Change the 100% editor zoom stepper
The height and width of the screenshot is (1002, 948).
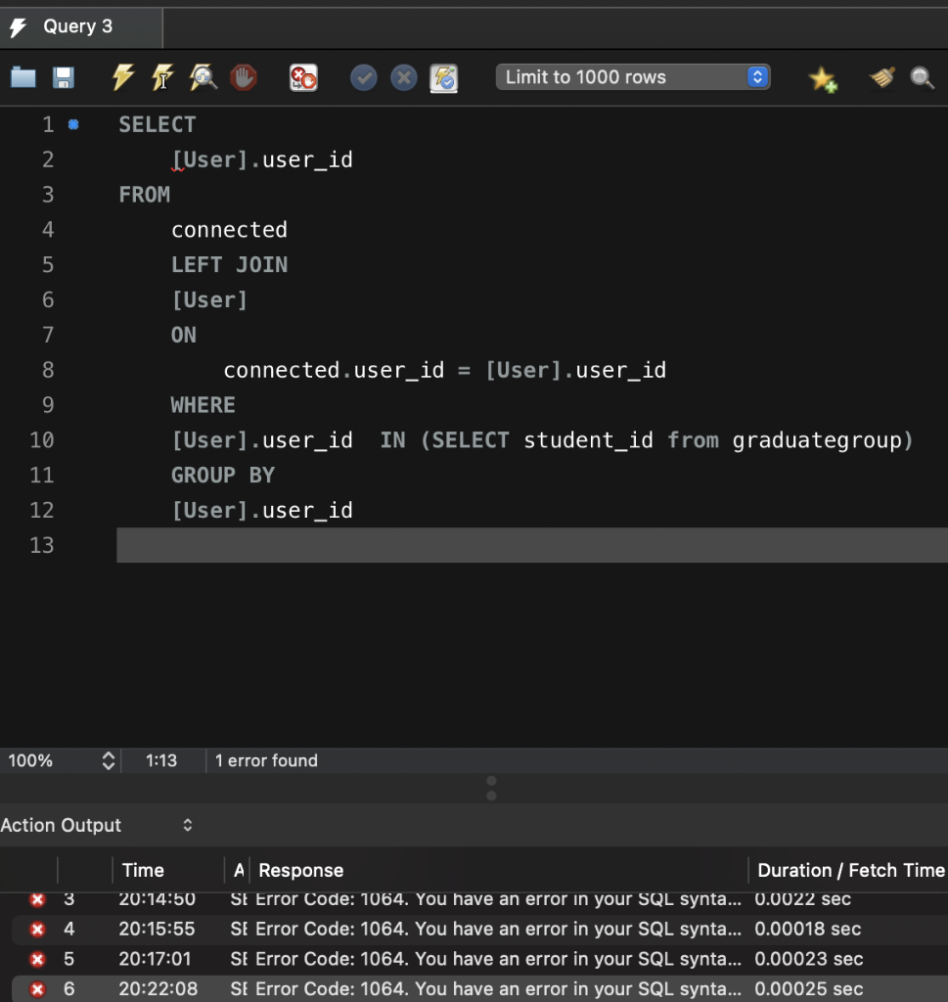point(108,760)
